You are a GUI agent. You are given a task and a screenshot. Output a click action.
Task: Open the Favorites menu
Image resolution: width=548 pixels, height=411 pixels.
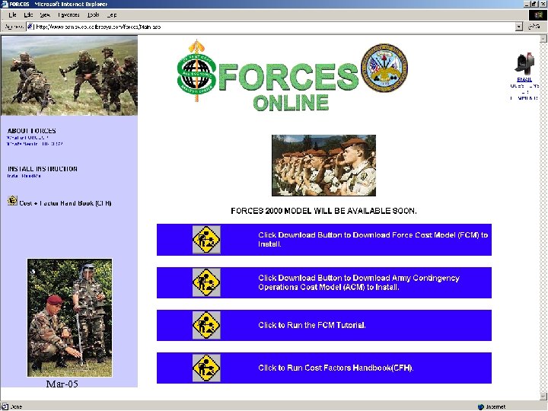pos(68,14)
